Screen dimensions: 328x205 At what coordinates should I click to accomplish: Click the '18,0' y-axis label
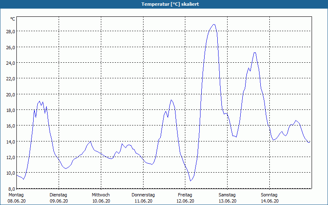tap(10, 110)
